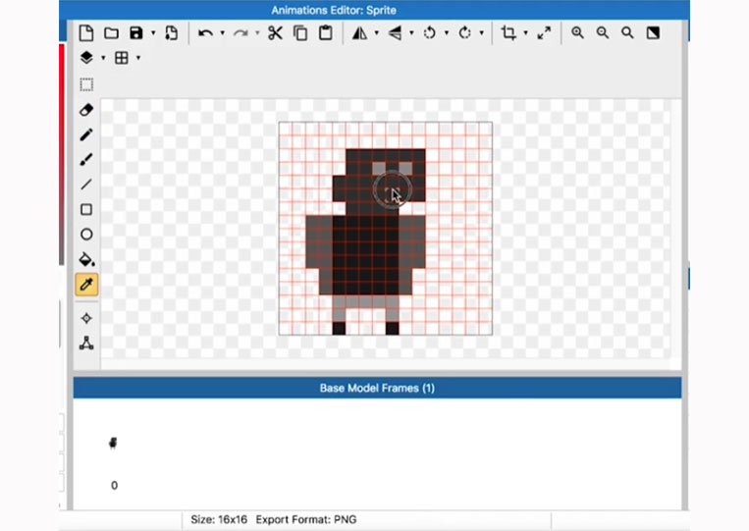Click the layers icon
The width and height of the screenshot is (749, 531).
point(86,58)
